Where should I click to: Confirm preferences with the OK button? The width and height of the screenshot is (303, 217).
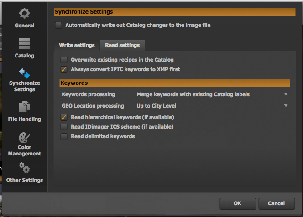click(x=238, y=203)
